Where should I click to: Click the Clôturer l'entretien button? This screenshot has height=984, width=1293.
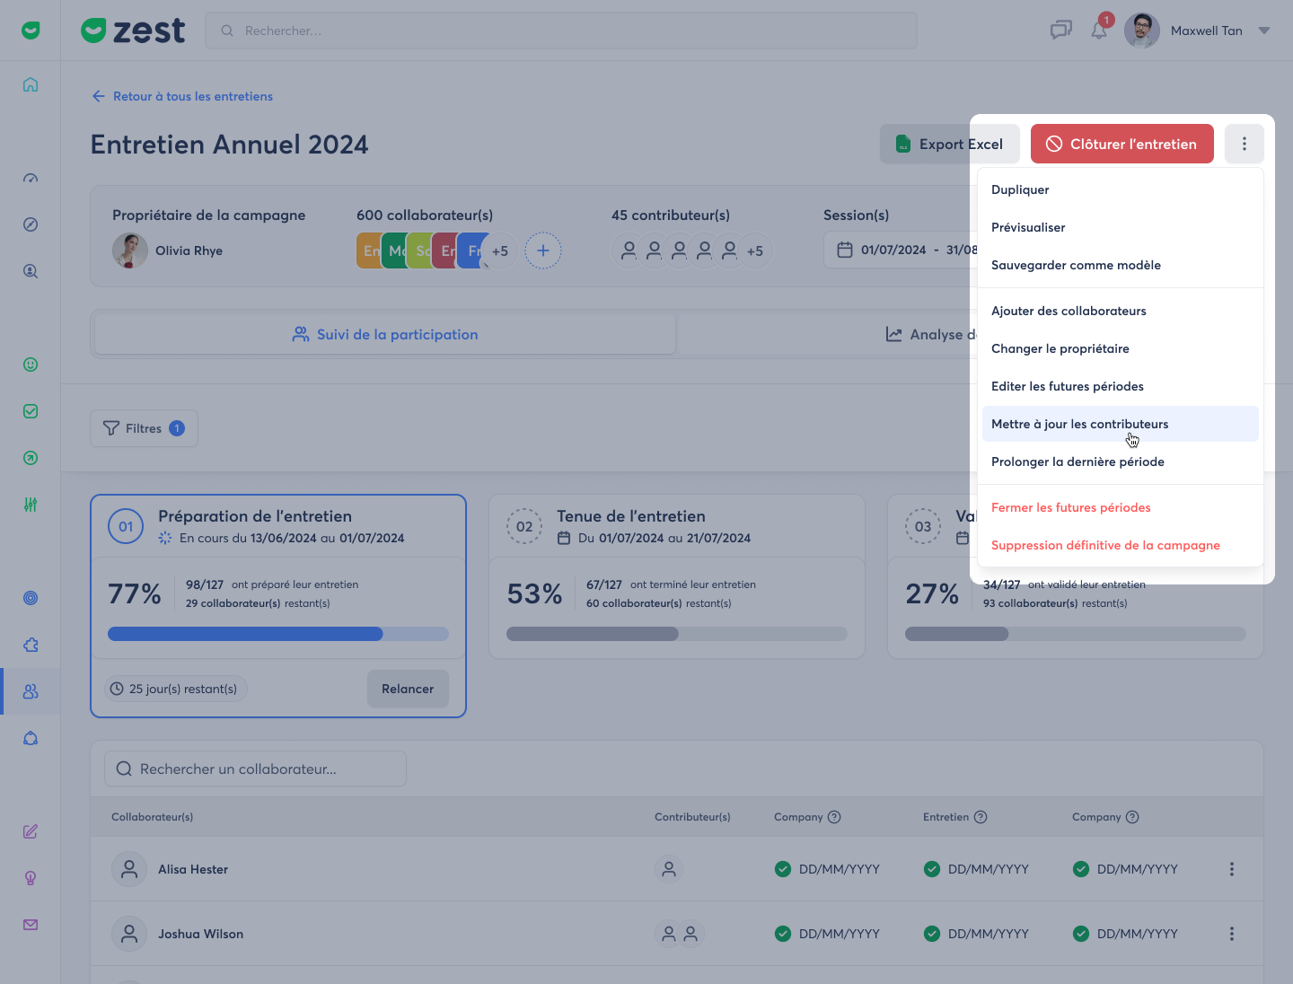[x=1121, y=144]
